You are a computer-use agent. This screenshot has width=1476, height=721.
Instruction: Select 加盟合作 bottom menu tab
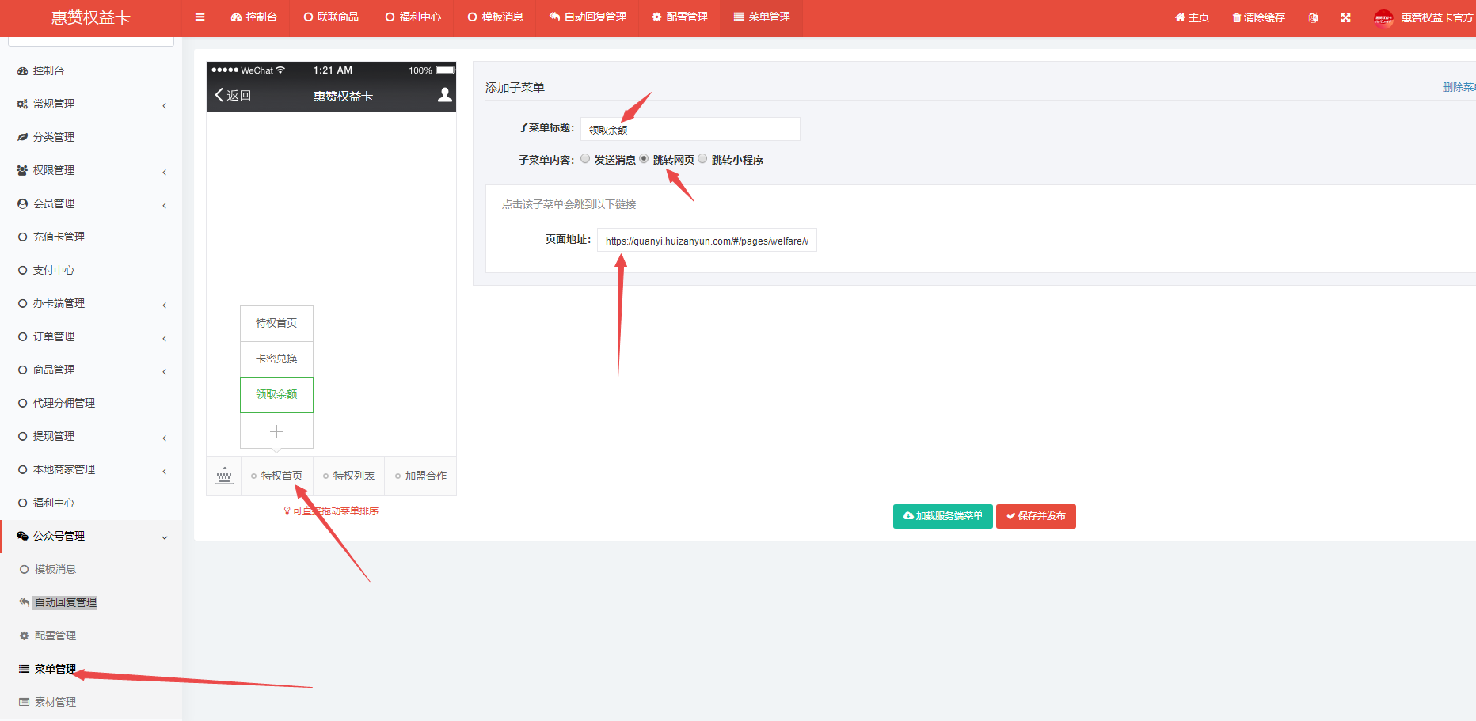point(420,476)
